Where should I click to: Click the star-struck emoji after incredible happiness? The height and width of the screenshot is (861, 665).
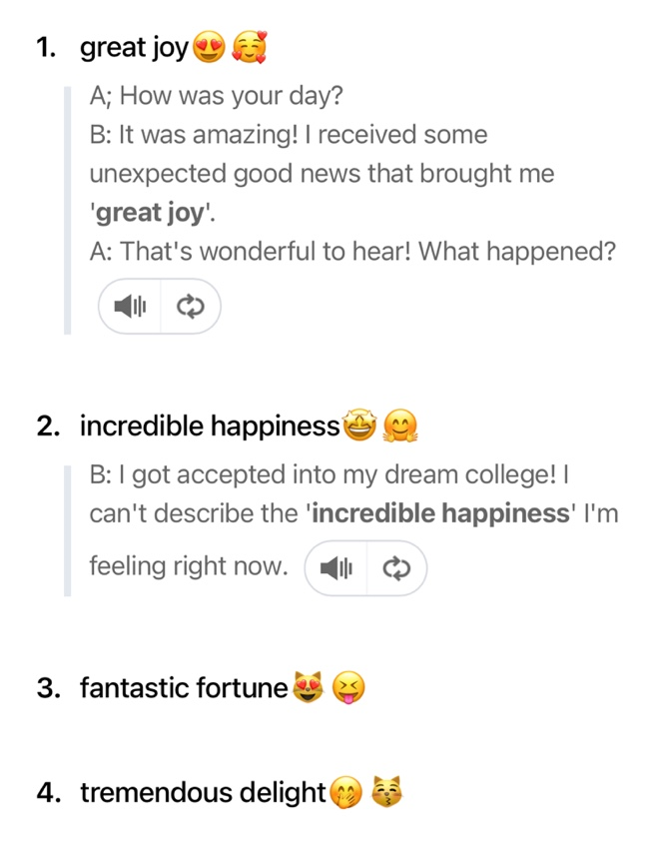tap(359, 426)
